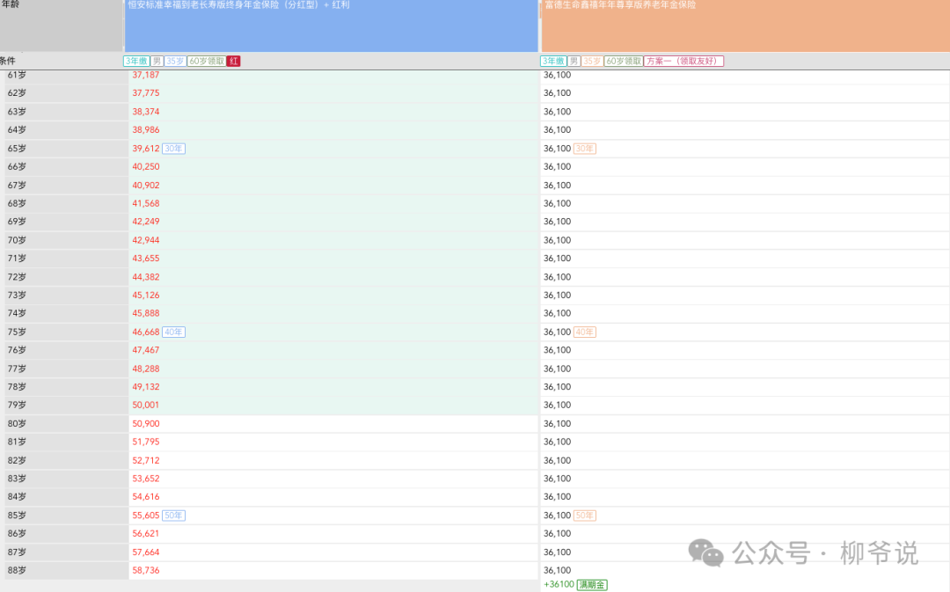Click the blue 40年 marker beside 46,668

tap(174, 332)
